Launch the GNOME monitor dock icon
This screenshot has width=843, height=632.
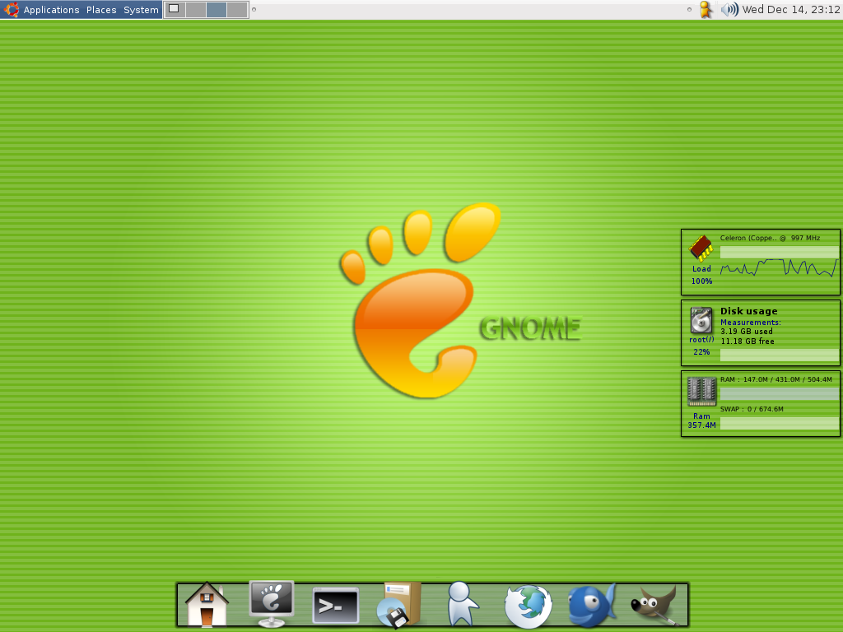[x=272, y=603]
